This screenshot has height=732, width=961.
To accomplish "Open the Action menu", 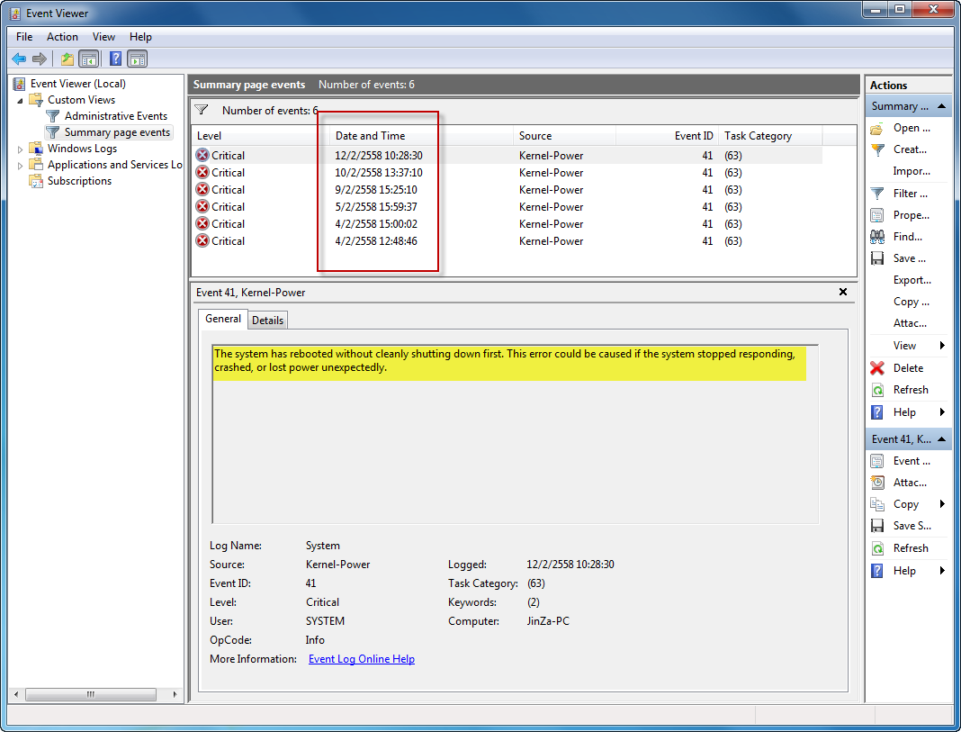I will pyautogui.click(x=62, y=37).
